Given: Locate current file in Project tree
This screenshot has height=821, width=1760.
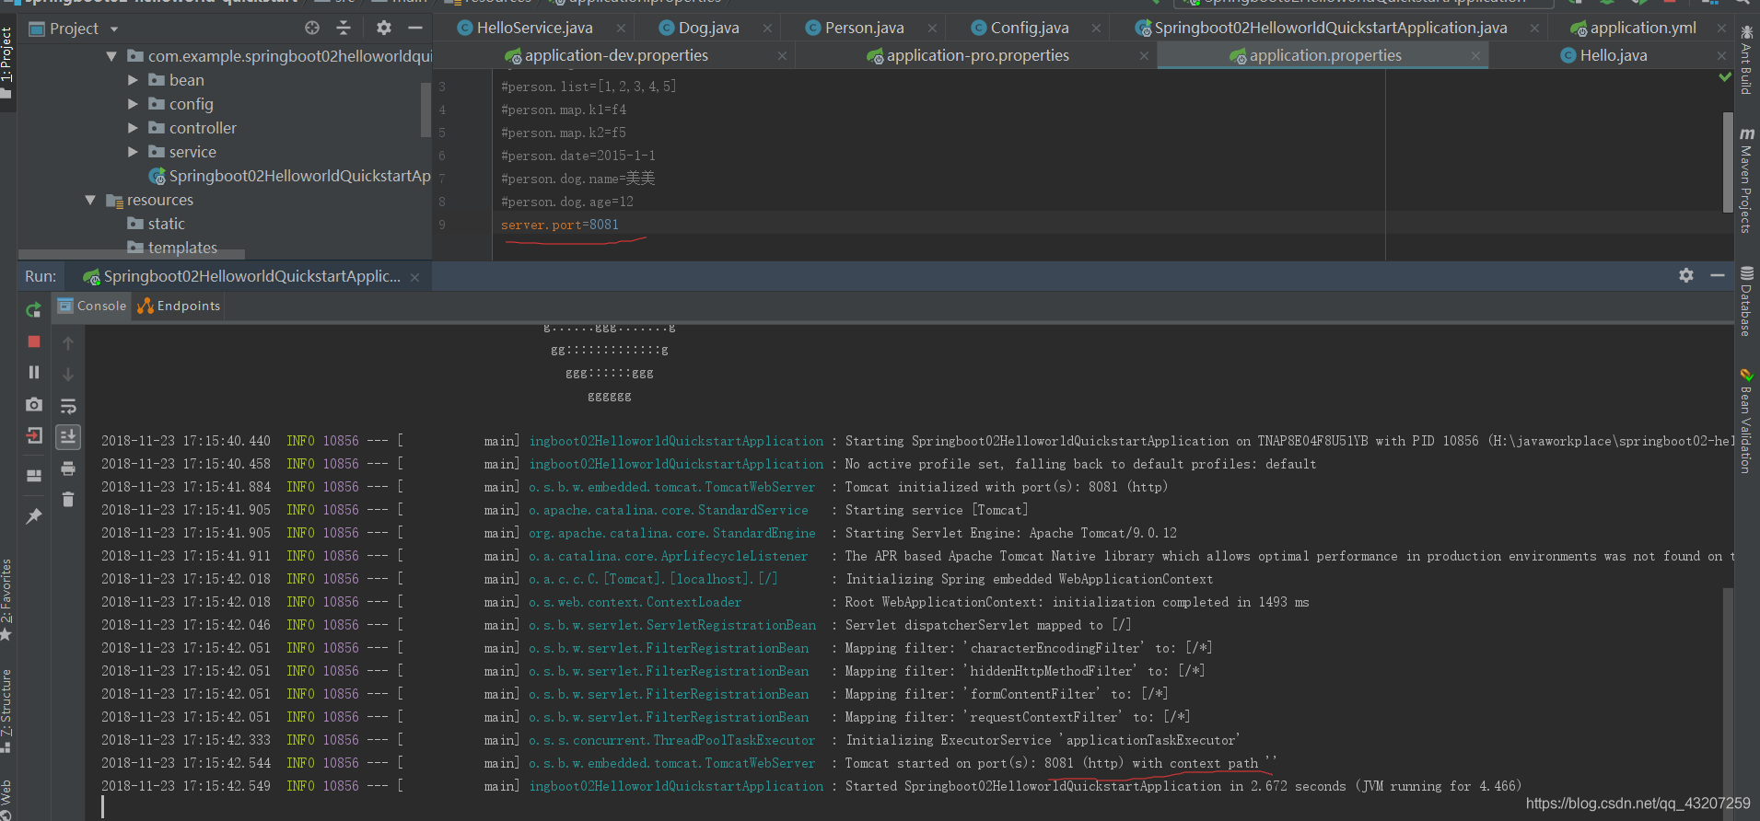Looking at the screenshot, I should (x=312, y=28).
